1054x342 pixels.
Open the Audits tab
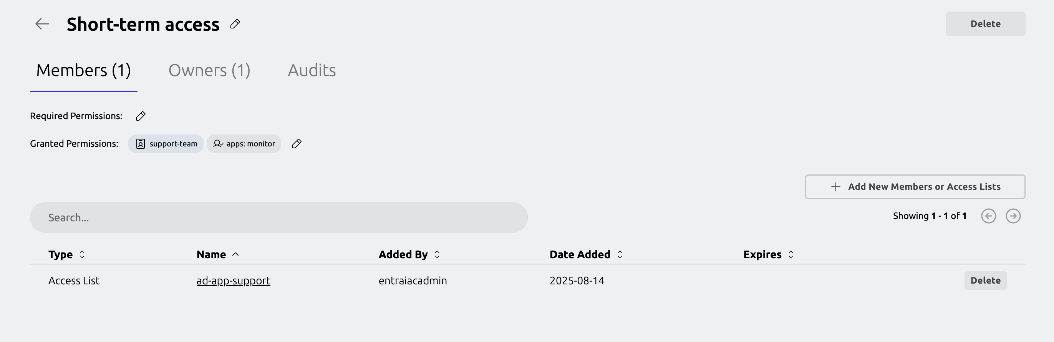312,70
